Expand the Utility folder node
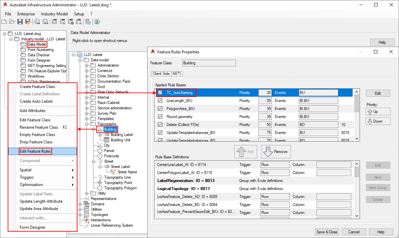Image resolution: width=399 pixels, height=238 pixels. point(86,194)
